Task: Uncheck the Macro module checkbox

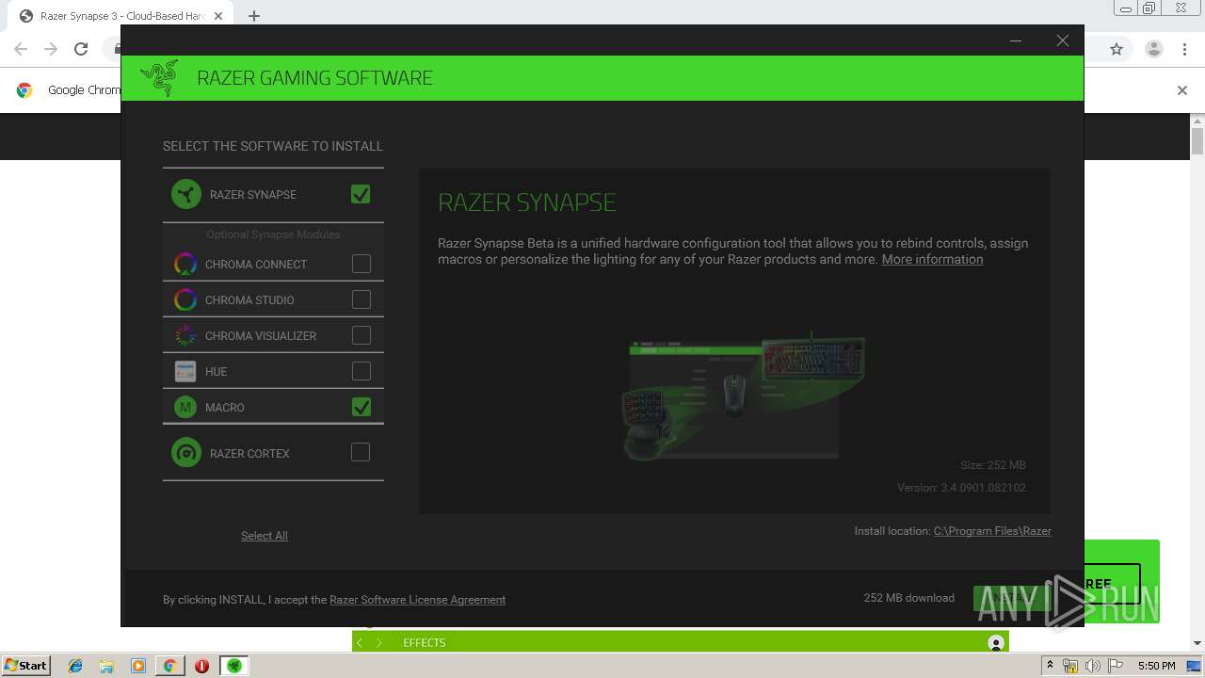Action: pyautogui.click(x=361, y=407)
